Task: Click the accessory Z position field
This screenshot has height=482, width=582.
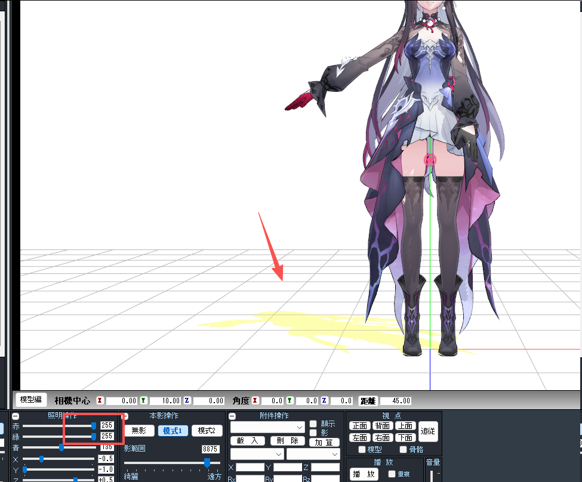Action: [325, 467]
